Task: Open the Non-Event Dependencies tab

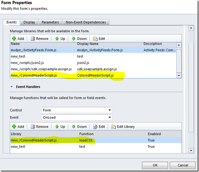Action: click(86, 22)
